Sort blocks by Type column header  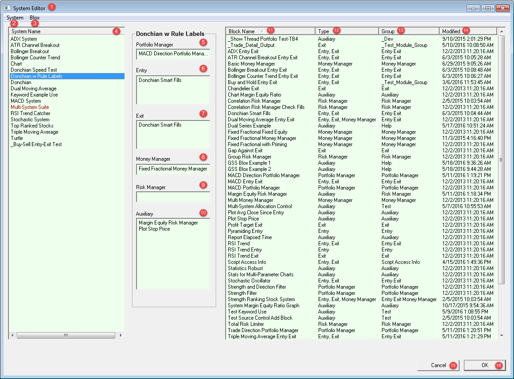[347, 31]
